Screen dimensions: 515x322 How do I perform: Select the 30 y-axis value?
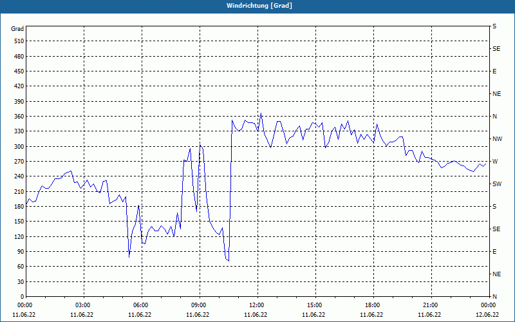21,282
